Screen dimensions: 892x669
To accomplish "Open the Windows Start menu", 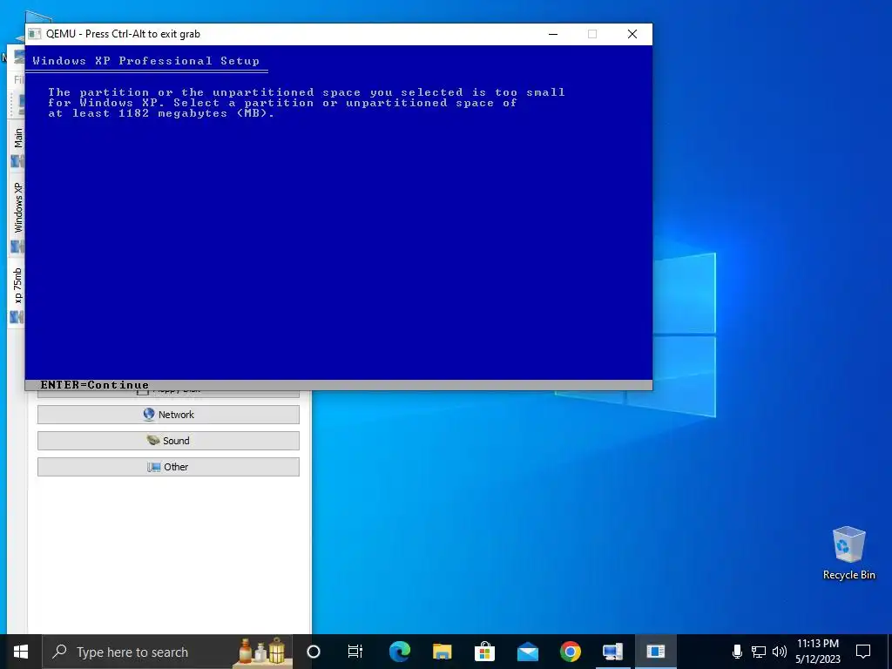I will click(21, 652).
